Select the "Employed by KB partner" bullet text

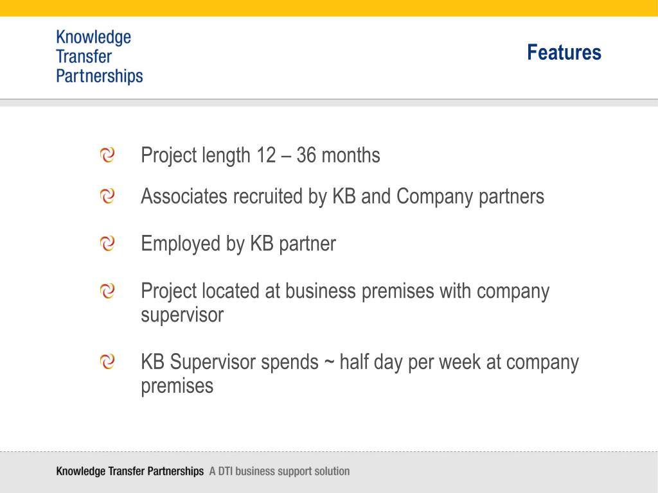238,244
